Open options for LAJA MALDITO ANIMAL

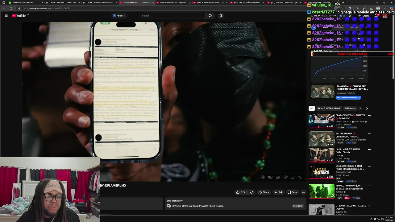369,150
